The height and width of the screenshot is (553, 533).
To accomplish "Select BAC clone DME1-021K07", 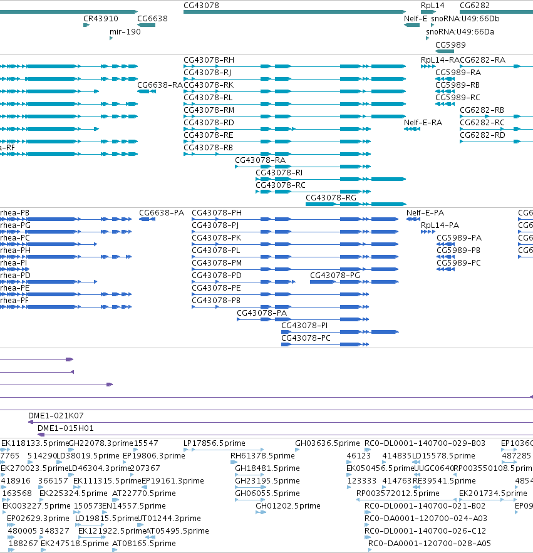I will coord(56,415).
